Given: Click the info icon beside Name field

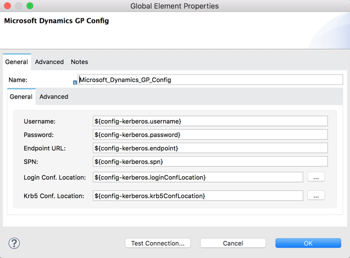Looking at the screenshot, I should pos(75,82).
